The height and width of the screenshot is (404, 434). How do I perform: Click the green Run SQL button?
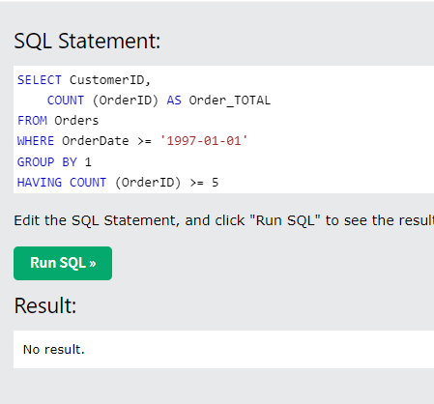[x=63, y=263]
